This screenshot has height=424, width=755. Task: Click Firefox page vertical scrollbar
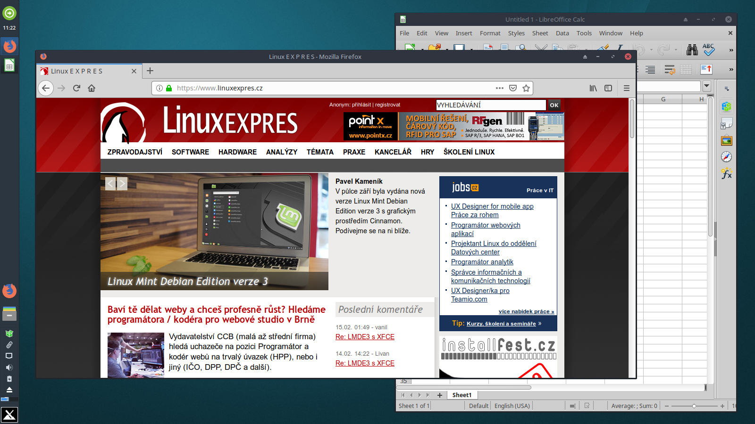632,119
